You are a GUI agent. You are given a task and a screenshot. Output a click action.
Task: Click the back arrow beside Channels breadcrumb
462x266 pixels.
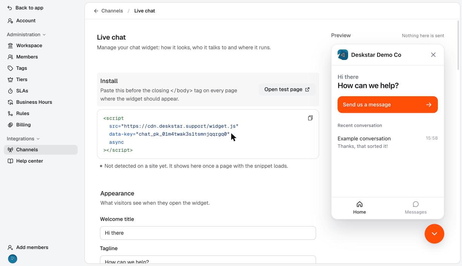(x=96, y=11)
